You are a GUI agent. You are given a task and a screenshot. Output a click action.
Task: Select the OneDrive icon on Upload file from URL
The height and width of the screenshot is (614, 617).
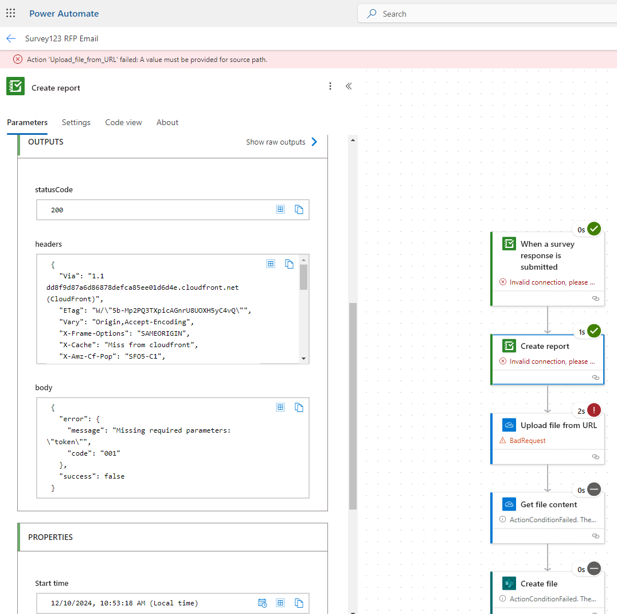point(509,425)
